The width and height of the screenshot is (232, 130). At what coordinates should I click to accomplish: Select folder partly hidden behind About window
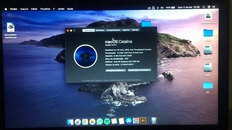click(x=146, y=24)
